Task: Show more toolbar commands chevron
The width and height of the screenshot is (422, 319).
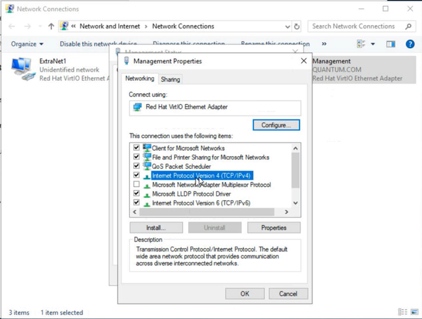Action: click(324, 44)
